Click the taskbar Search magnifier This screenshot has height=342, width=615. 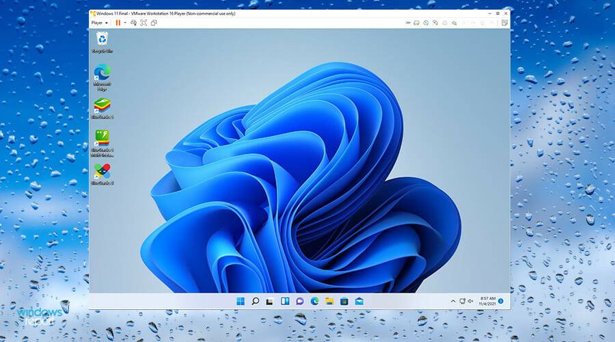(255, 301)
